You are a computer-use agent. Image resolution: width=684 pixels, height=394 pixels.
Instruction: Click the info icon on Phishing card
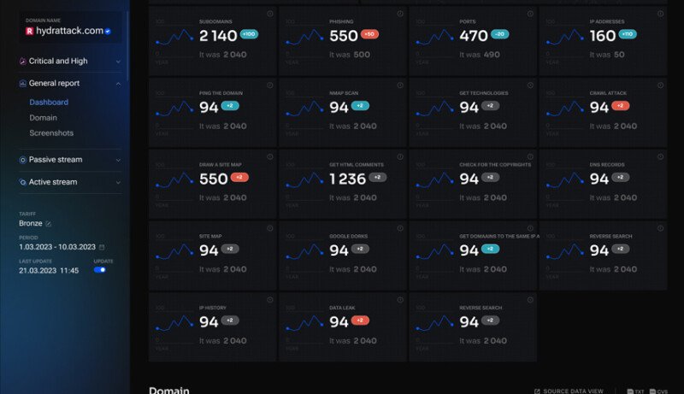(399, 14)
